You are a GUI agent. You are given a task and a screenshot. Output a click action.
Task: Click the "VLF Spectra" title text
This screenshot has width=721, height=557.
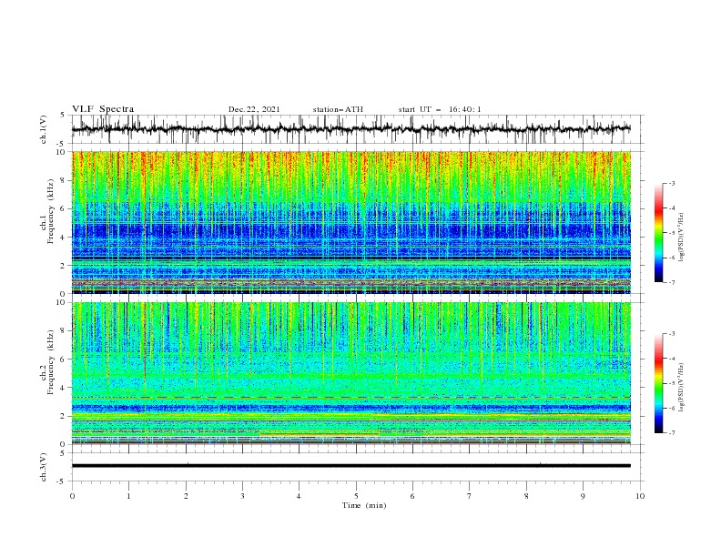pos(103,109)
